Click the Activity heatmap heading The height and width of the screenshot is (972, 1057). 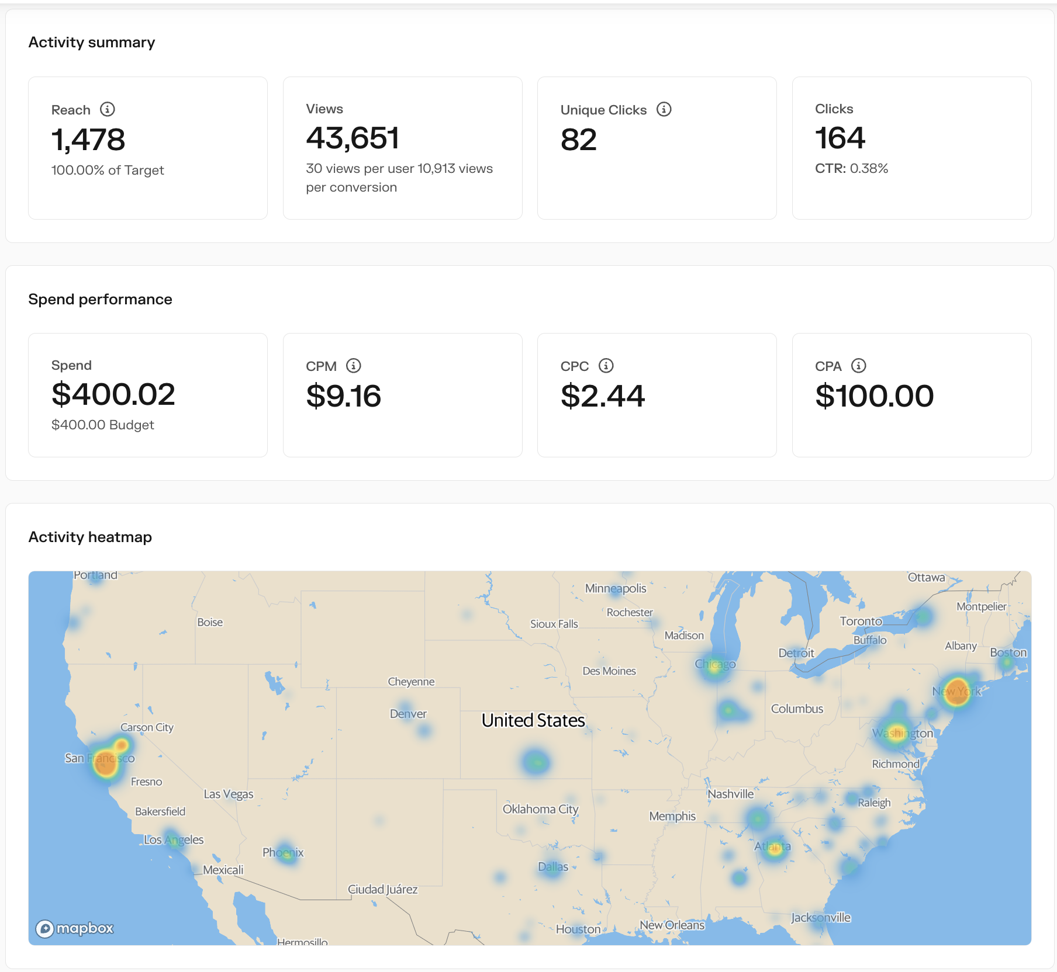90,537
